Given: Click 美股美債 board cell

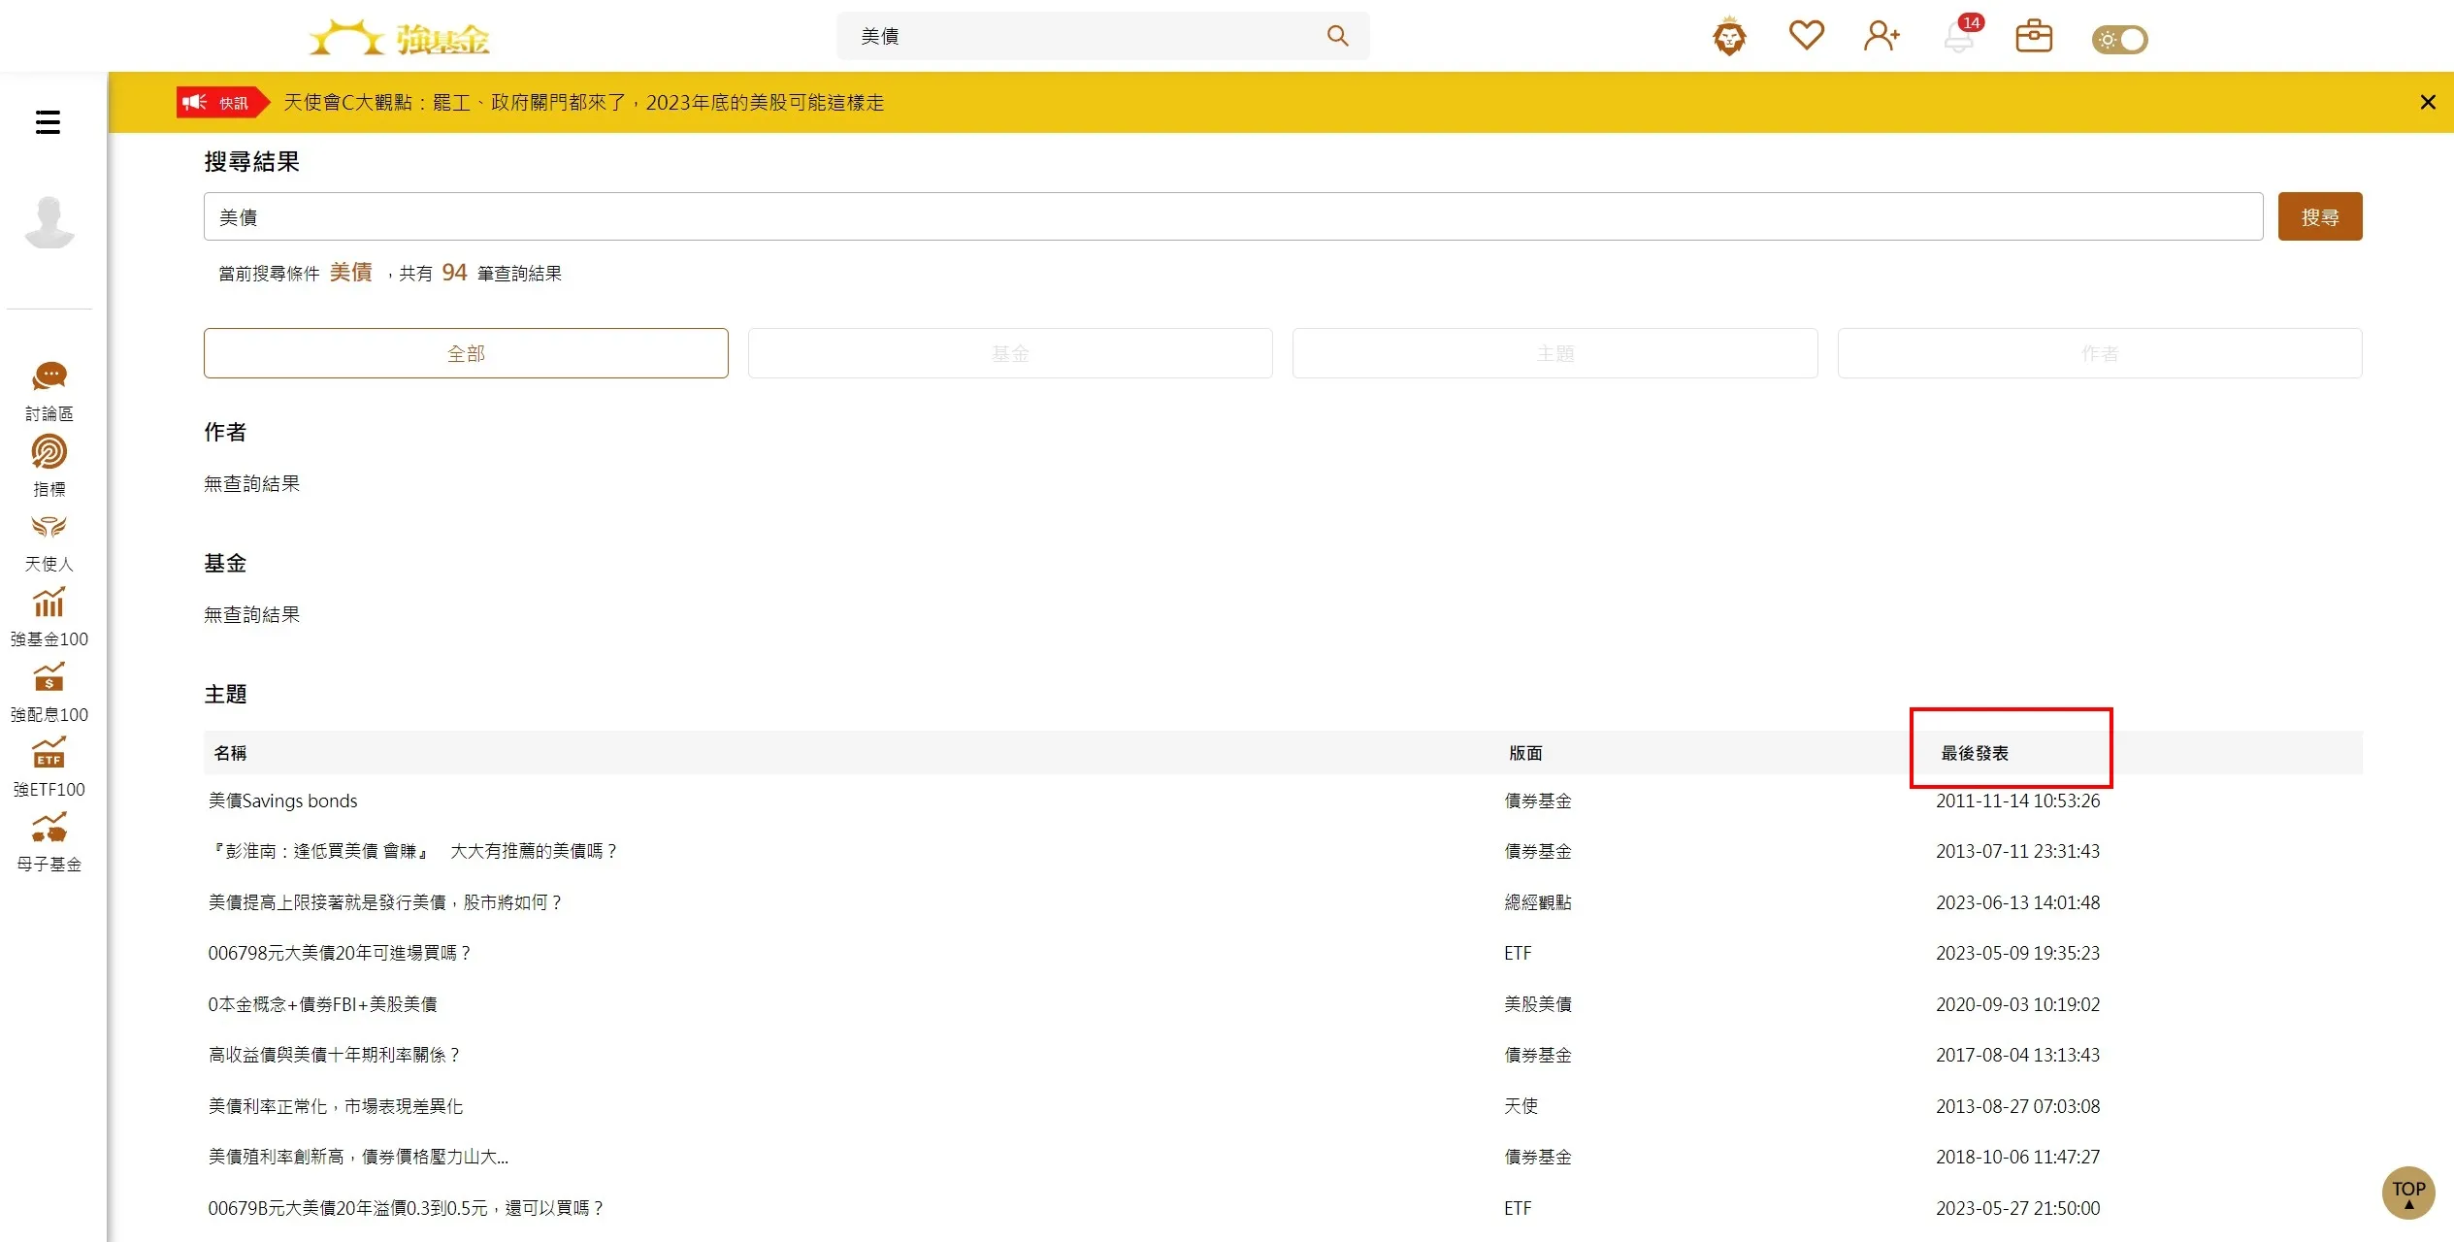Looking at the screenshot, I should click(1538, 1004).
